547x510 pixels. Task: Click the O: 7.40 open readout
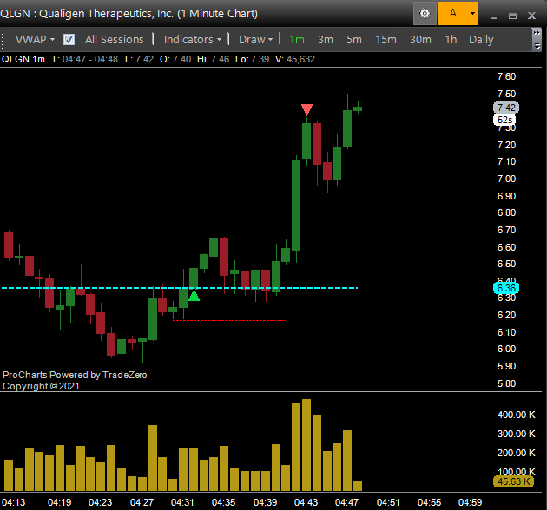tap(175, 59)
